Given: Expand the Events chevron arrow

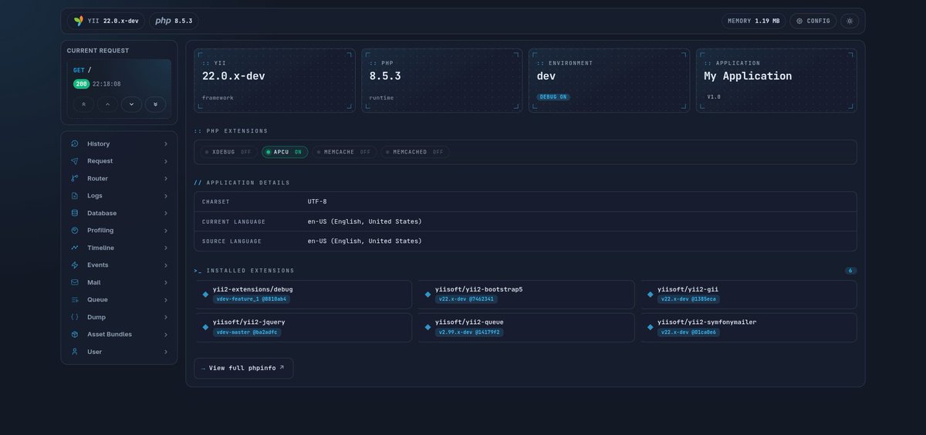Looking at the screenshot, I should [x=166, y=265].
